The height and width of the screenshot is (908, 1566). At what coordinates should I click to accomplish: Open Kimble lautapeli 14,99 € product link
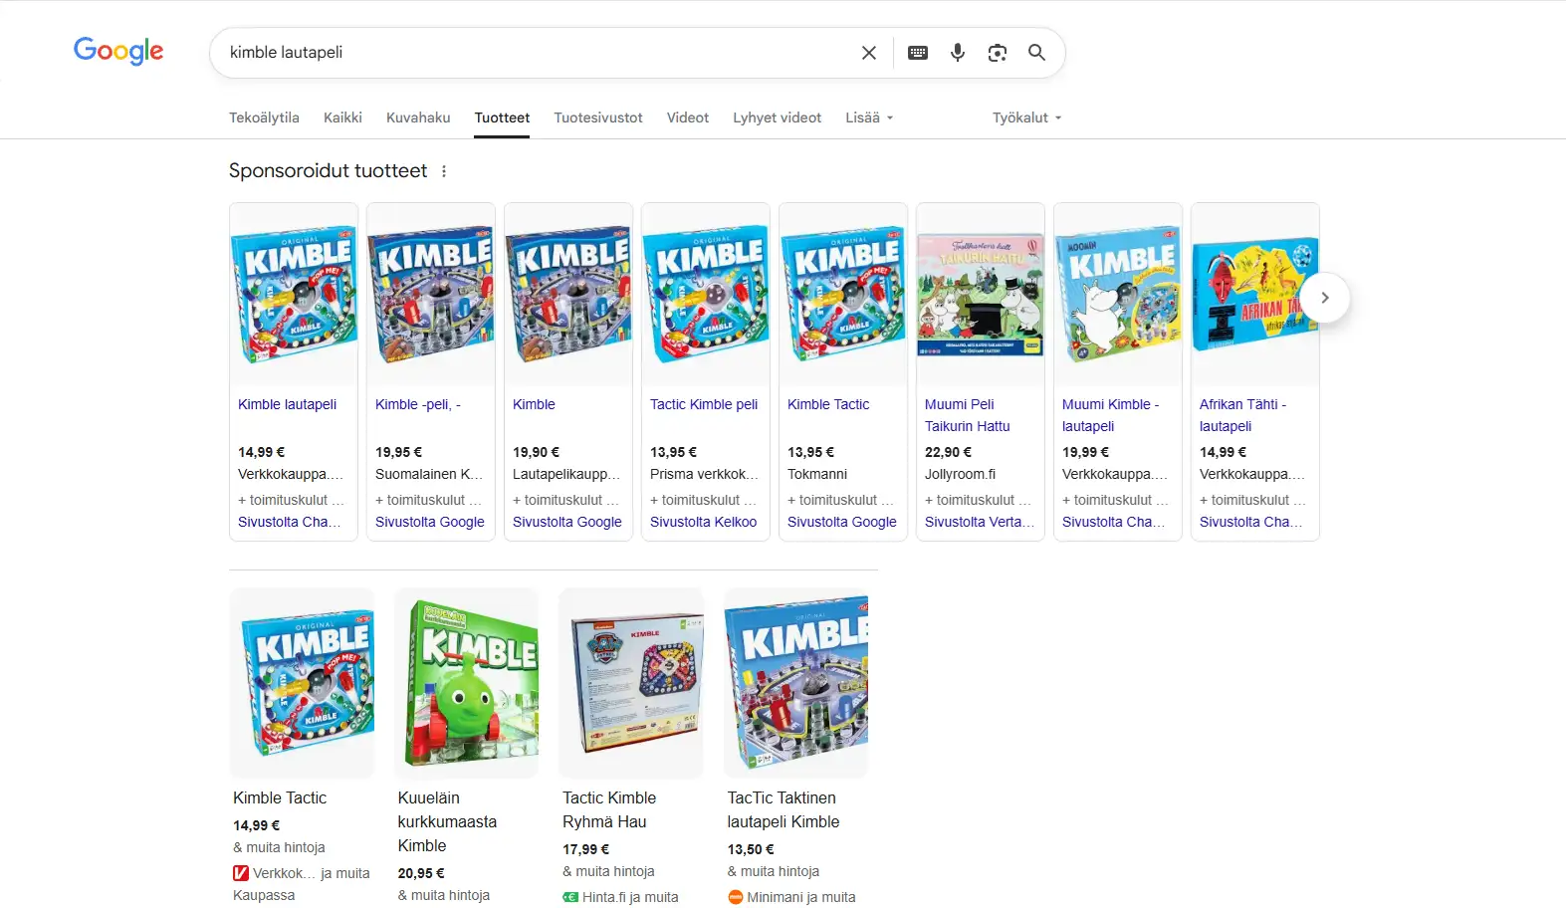pyautogui.click(x=287, y=404)
